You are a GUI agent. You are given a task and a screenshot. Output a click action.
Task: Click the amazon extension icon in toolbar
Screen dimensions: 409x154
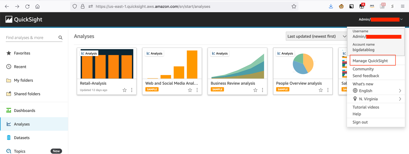372,6
